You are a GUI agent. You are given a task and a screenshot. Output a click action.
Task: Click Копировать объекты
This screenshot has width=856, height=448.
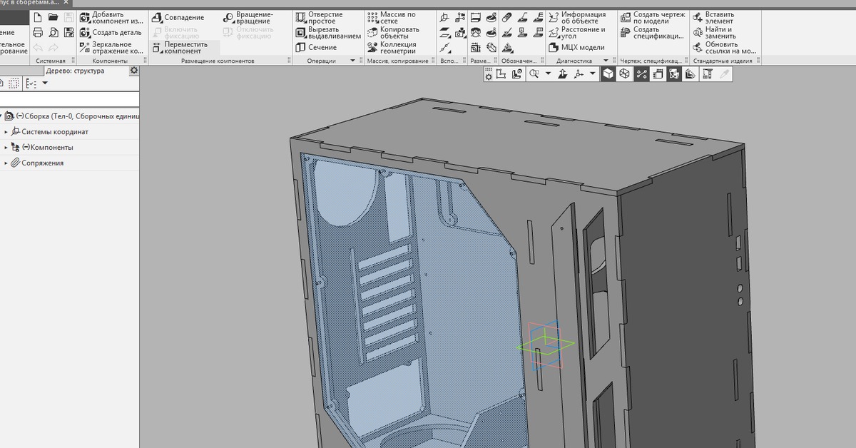click(x=394, y=33)
